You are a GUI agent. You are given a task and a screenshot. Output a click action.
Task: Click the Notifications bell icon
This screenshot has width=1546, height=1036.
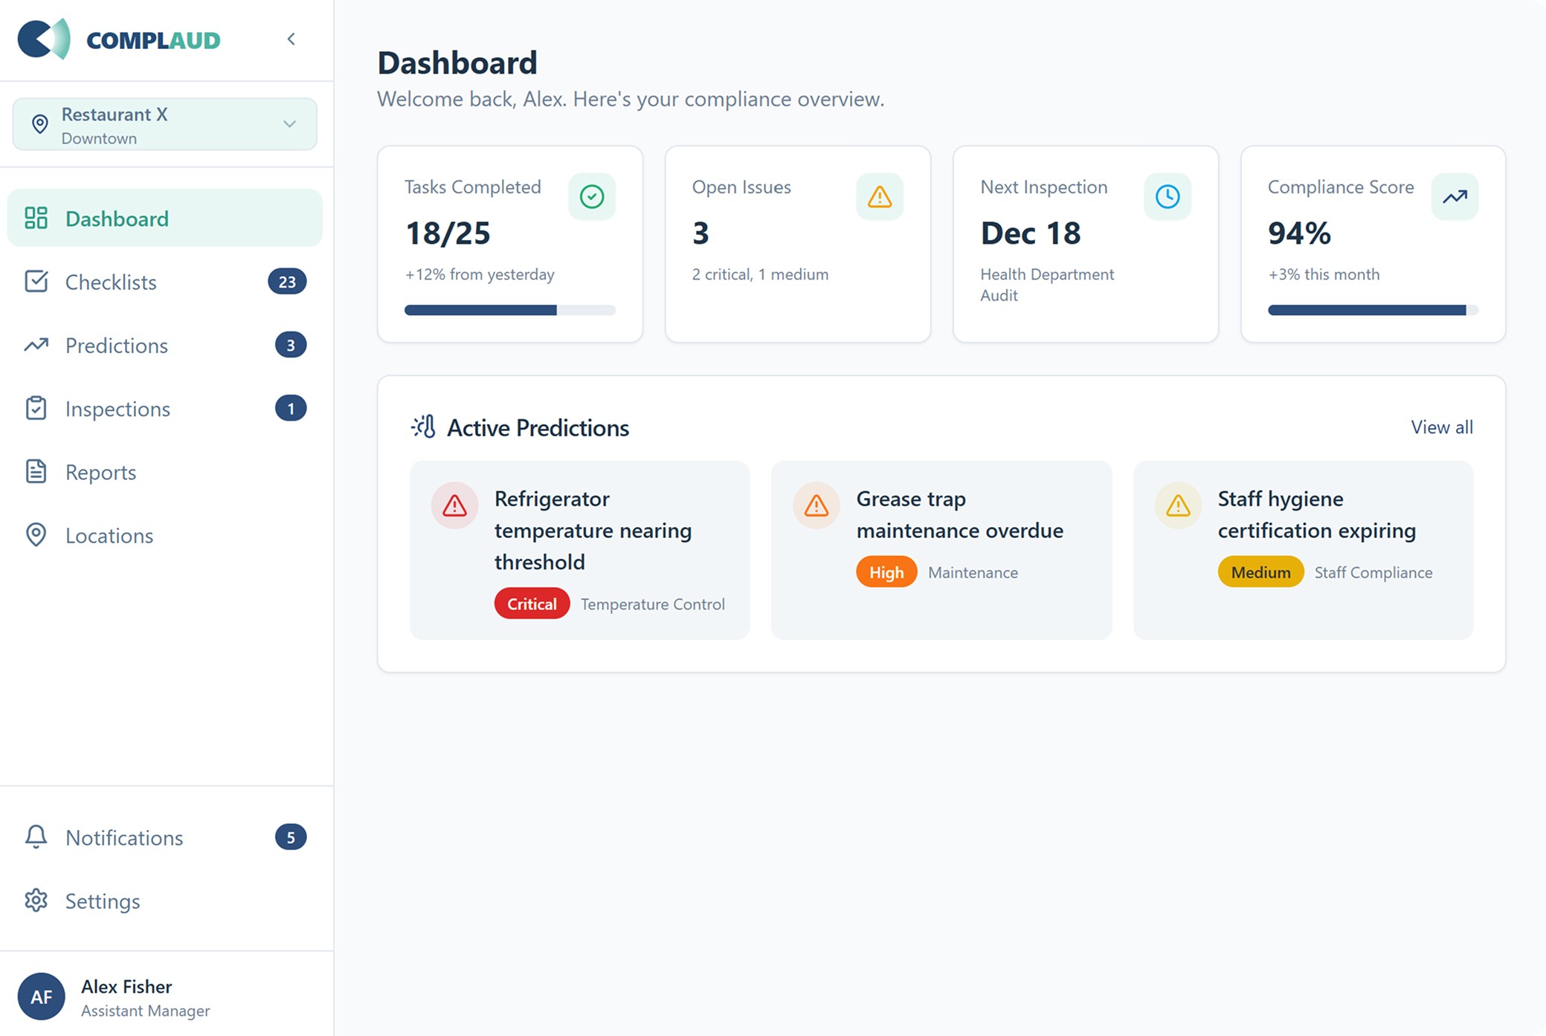[x=36, y=837]
